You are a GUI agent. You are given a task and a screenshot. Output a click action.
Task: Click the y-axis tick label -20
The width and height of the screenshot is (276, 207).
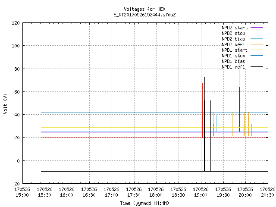pos(16,184)
